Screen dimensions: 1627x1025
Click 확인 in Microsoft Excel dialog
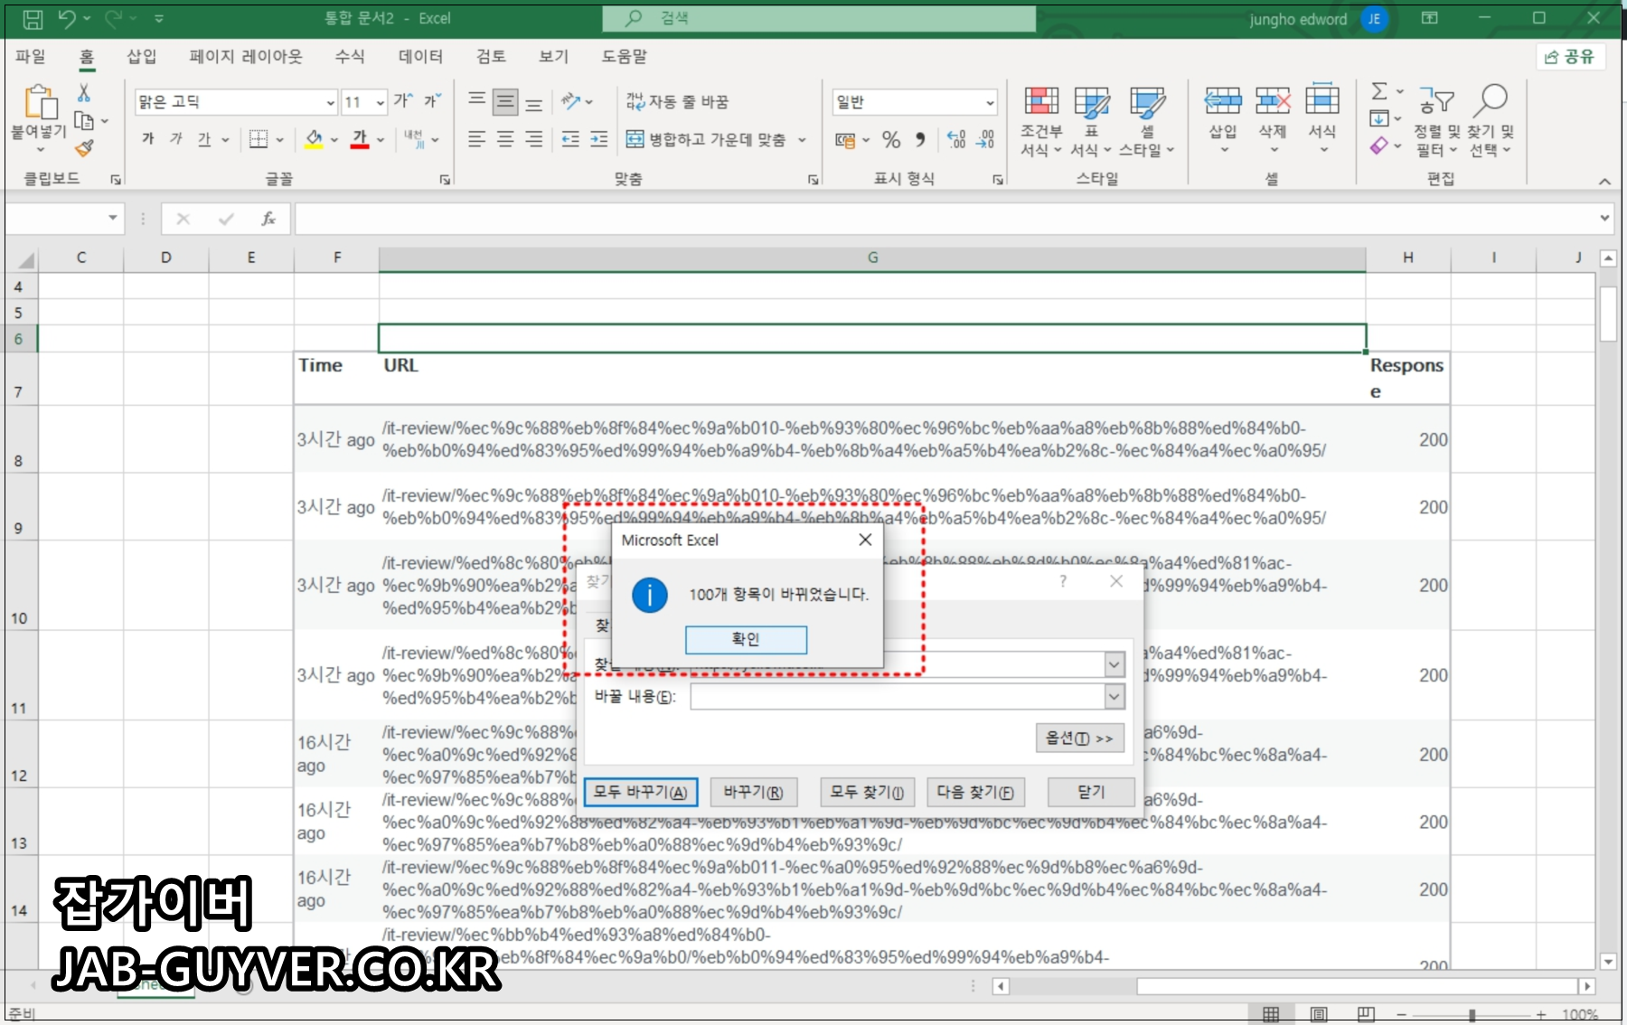click(746, 640)
